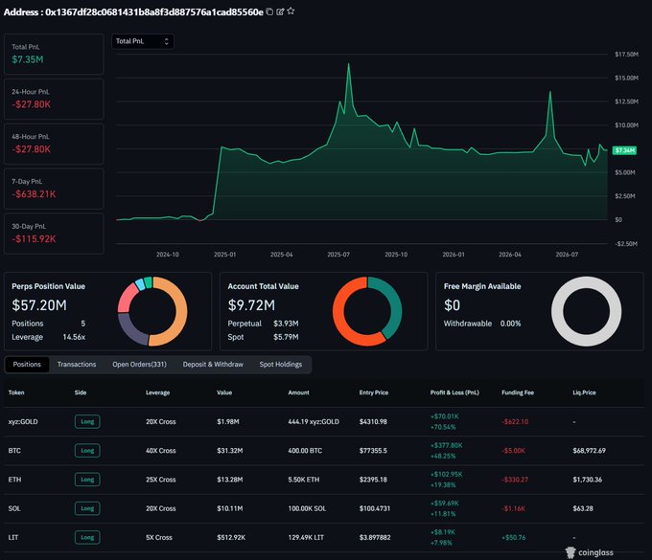Sort by the Profit & Loss (PnL) header
652x560 pixels.
click(x=454, y=392)
